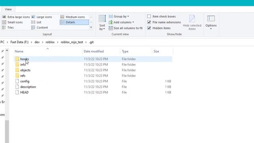Choose Details layout
This screenshot has height=143, width=254.
(74, 22)
